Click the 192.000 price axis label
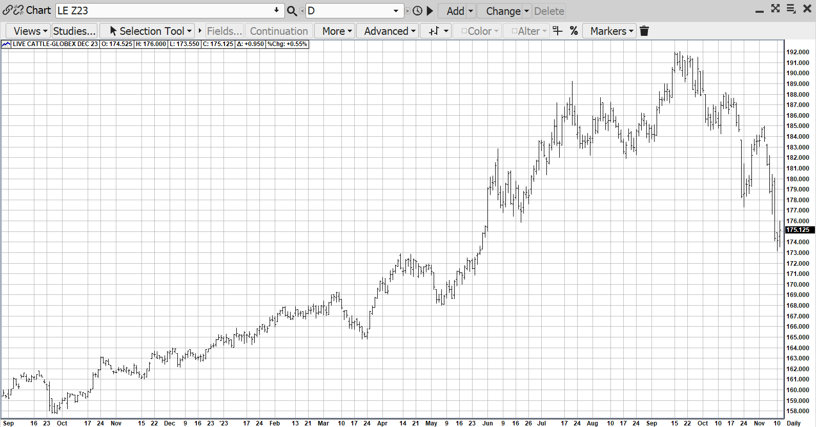 click(x=798, y=52)
